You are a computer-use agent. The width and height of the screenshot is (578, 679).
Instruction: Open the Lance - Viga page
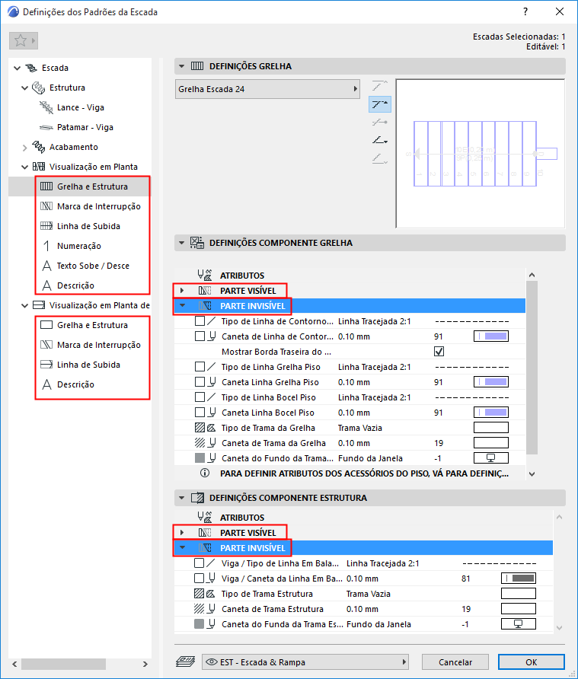click(x=81, y=107)
